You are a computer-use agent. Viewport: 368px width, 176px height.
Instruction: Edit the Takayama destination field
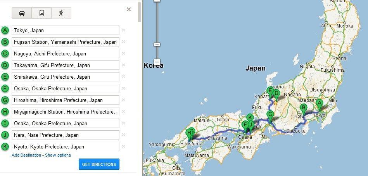coord(65,65)
